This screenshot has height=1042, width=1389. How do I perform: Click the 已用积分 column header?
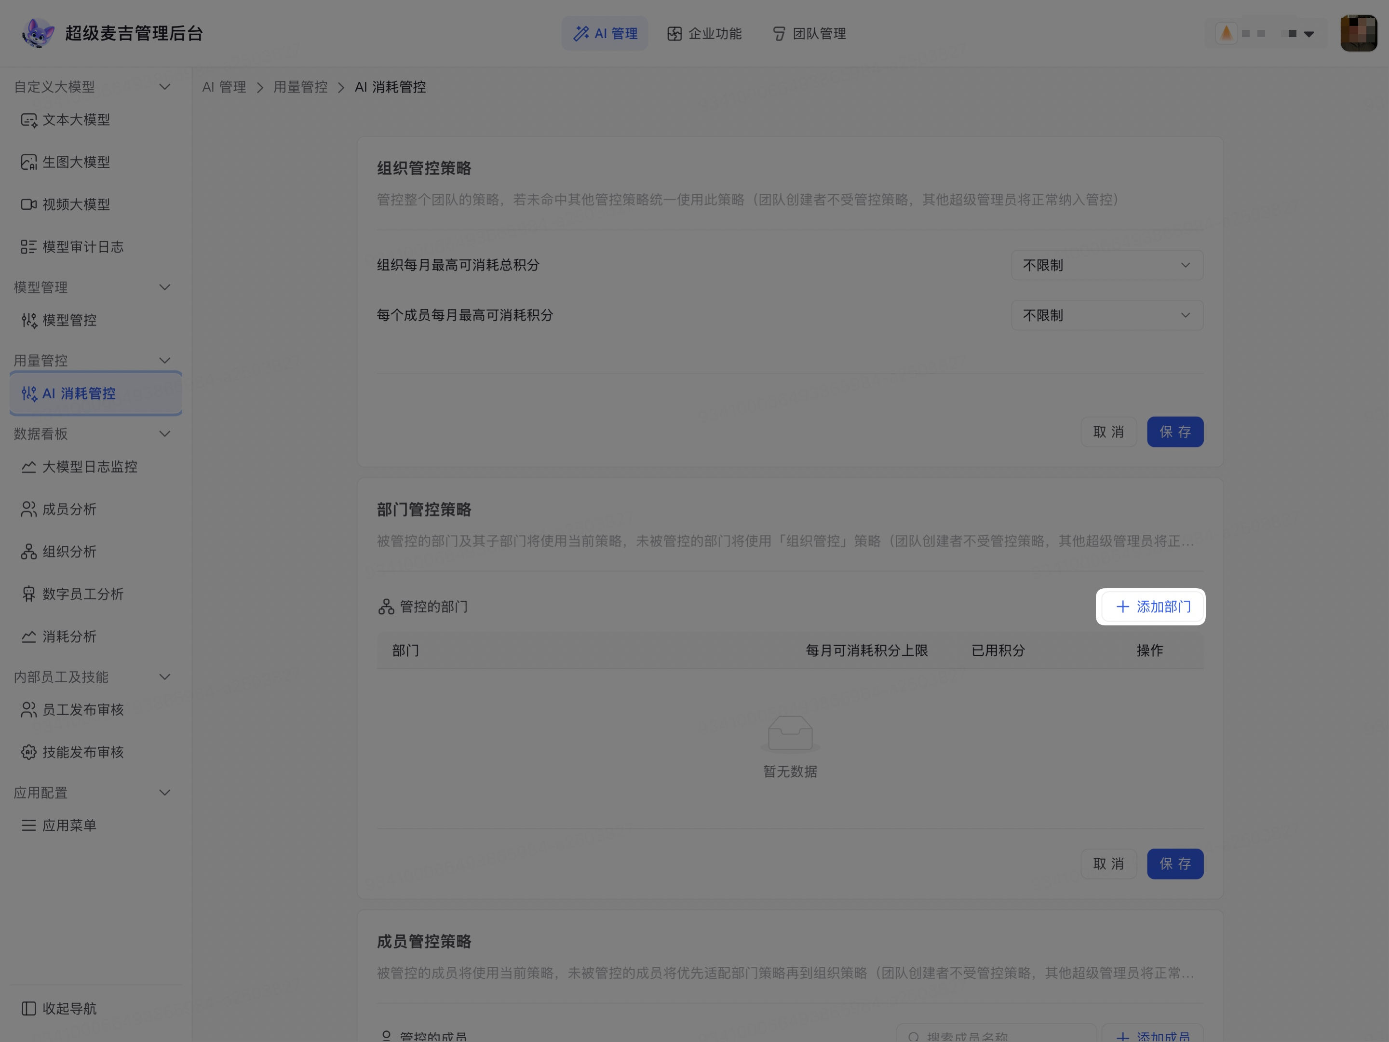pos(998,650)
